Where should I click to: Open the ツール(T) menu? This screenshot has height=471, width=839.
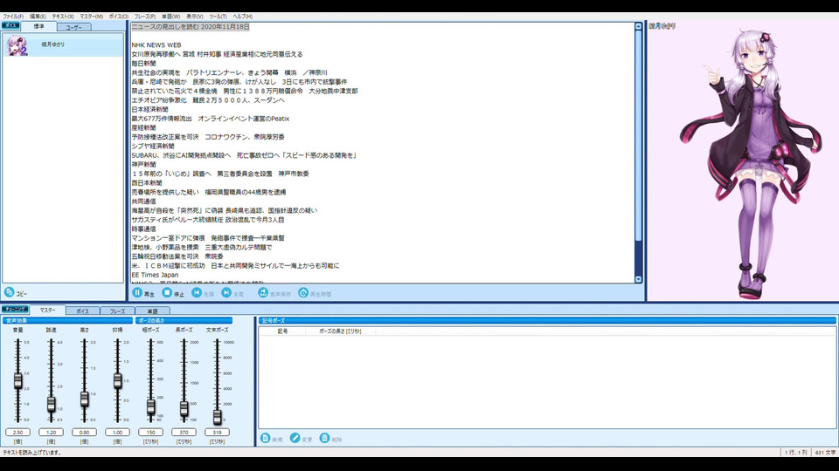[x=218, y=17]
